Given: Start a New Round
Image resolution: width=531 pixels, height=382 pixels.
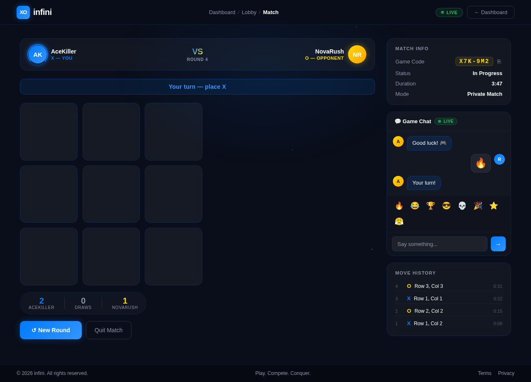Looking at the screenshot, I should [x=51, y=330].
